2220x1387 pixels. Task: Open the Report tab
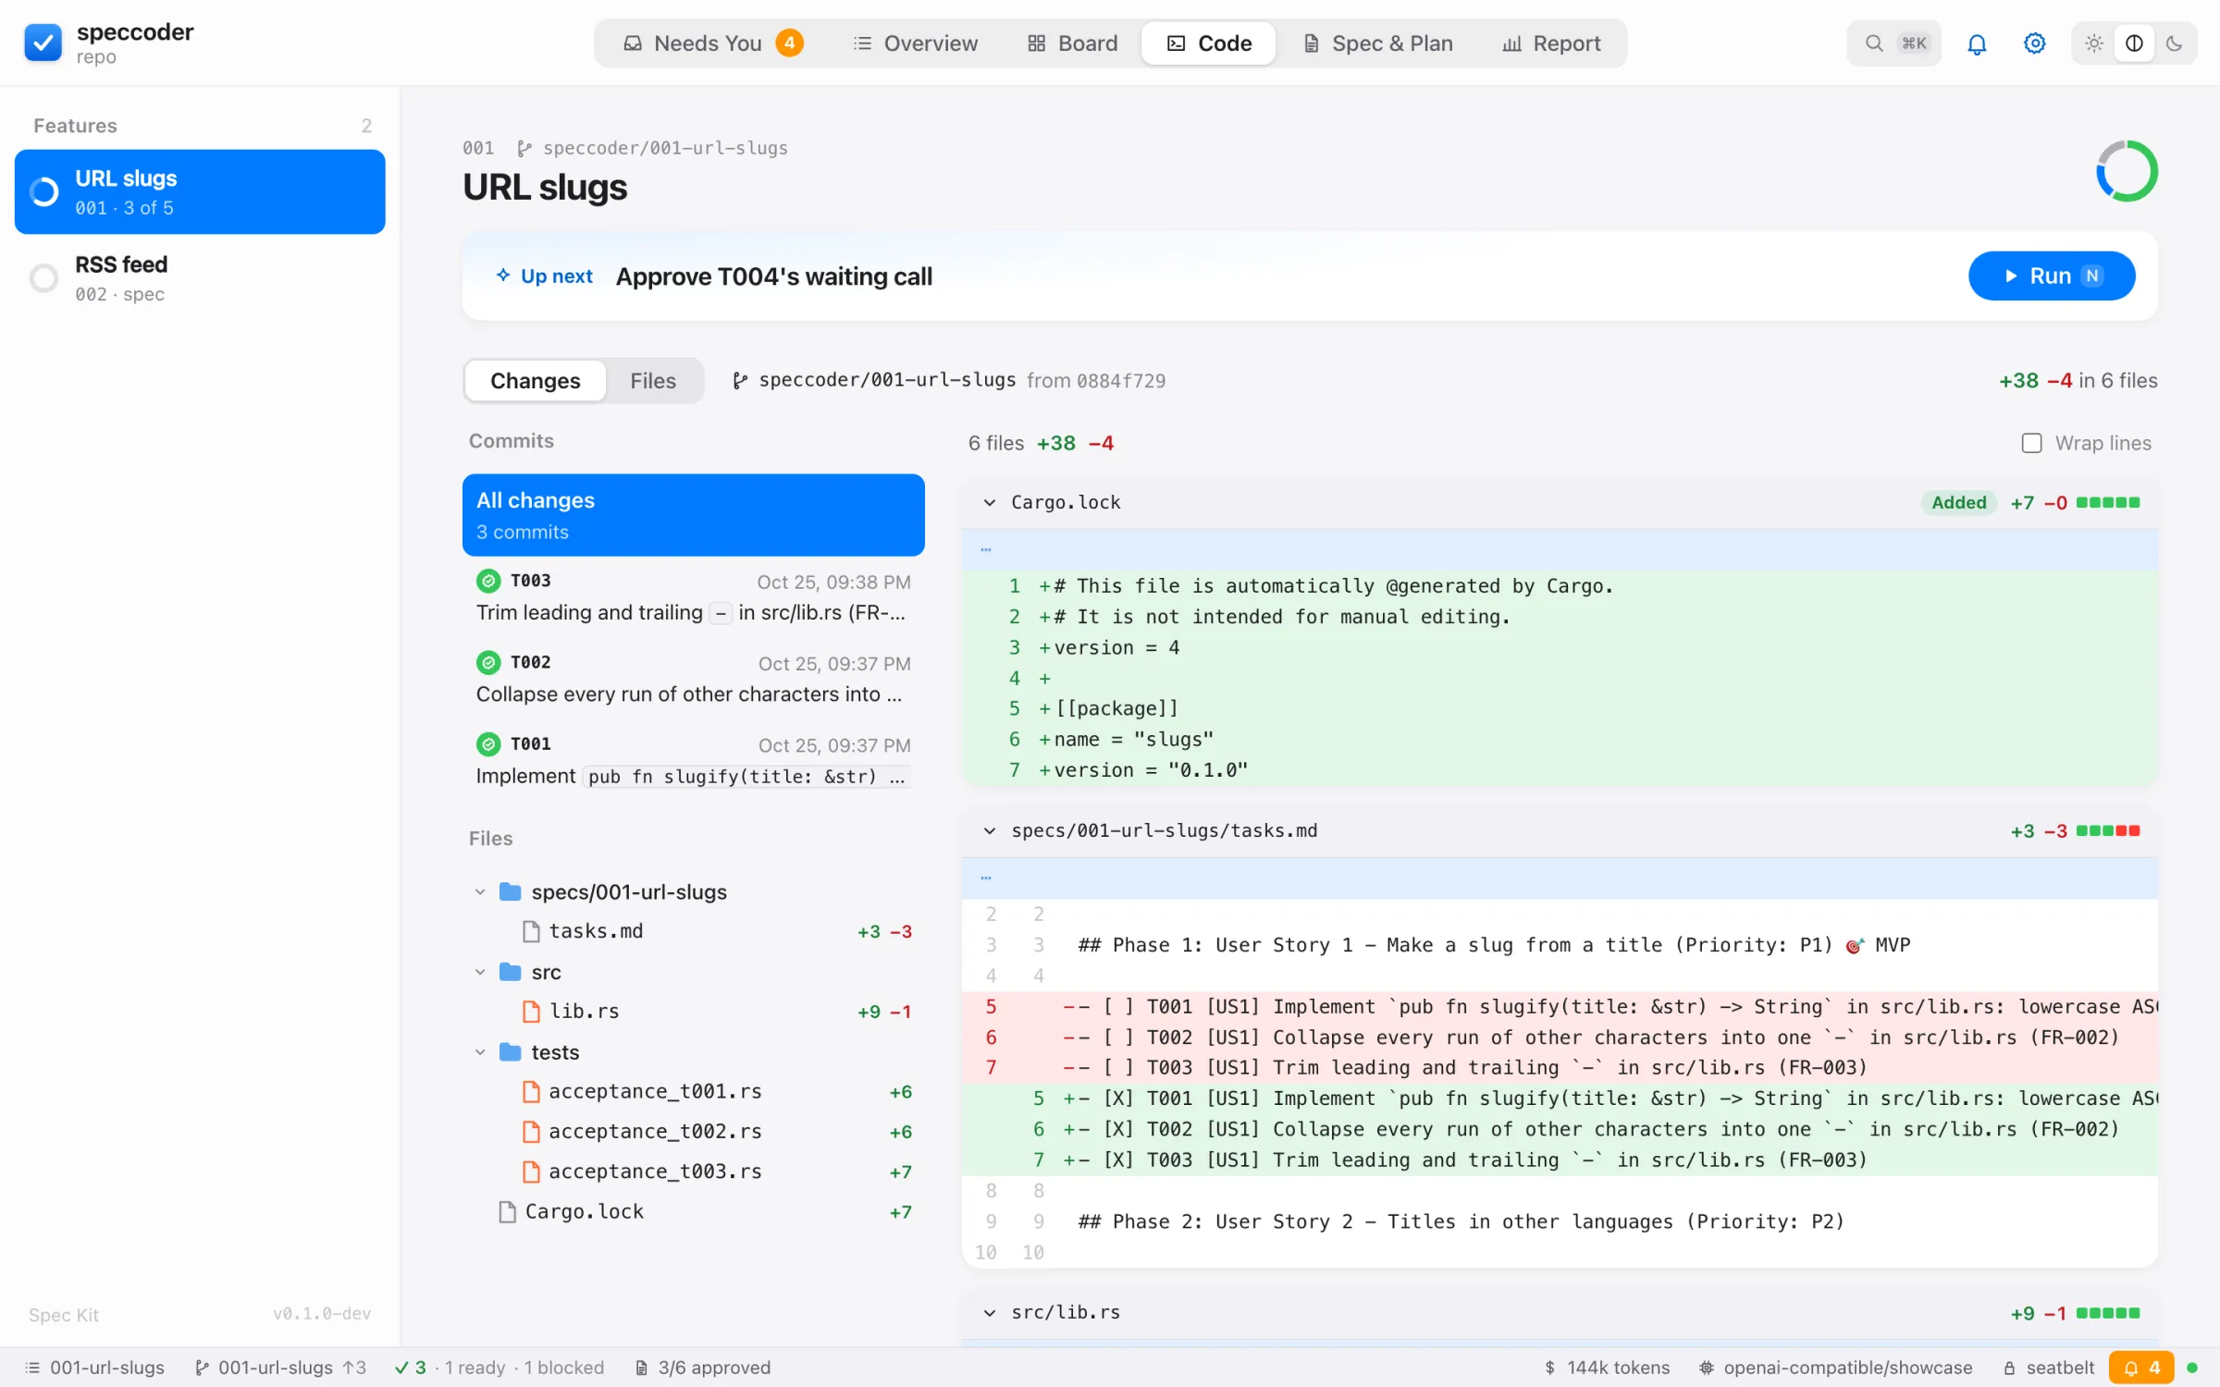tap(1551, 43)
